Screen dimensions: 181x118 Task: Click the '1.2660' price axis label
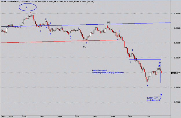(177, 43)
